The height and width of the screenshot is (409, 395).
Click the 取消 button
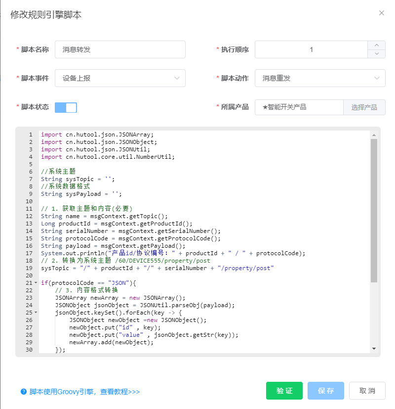(x=367, y=391)
